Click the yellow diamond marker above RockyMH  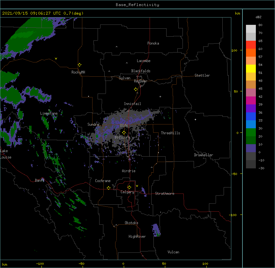pyautogui.click(x=79, y=65)
